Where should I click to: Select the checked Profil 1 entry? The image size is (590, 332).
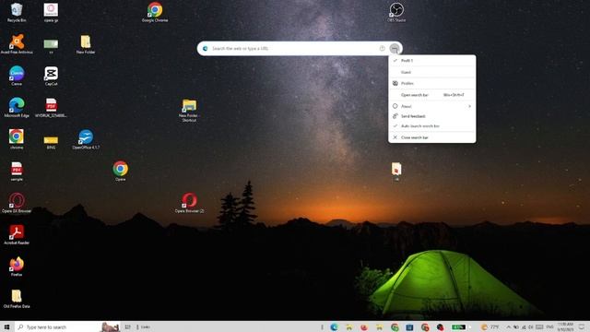(432, 61)
